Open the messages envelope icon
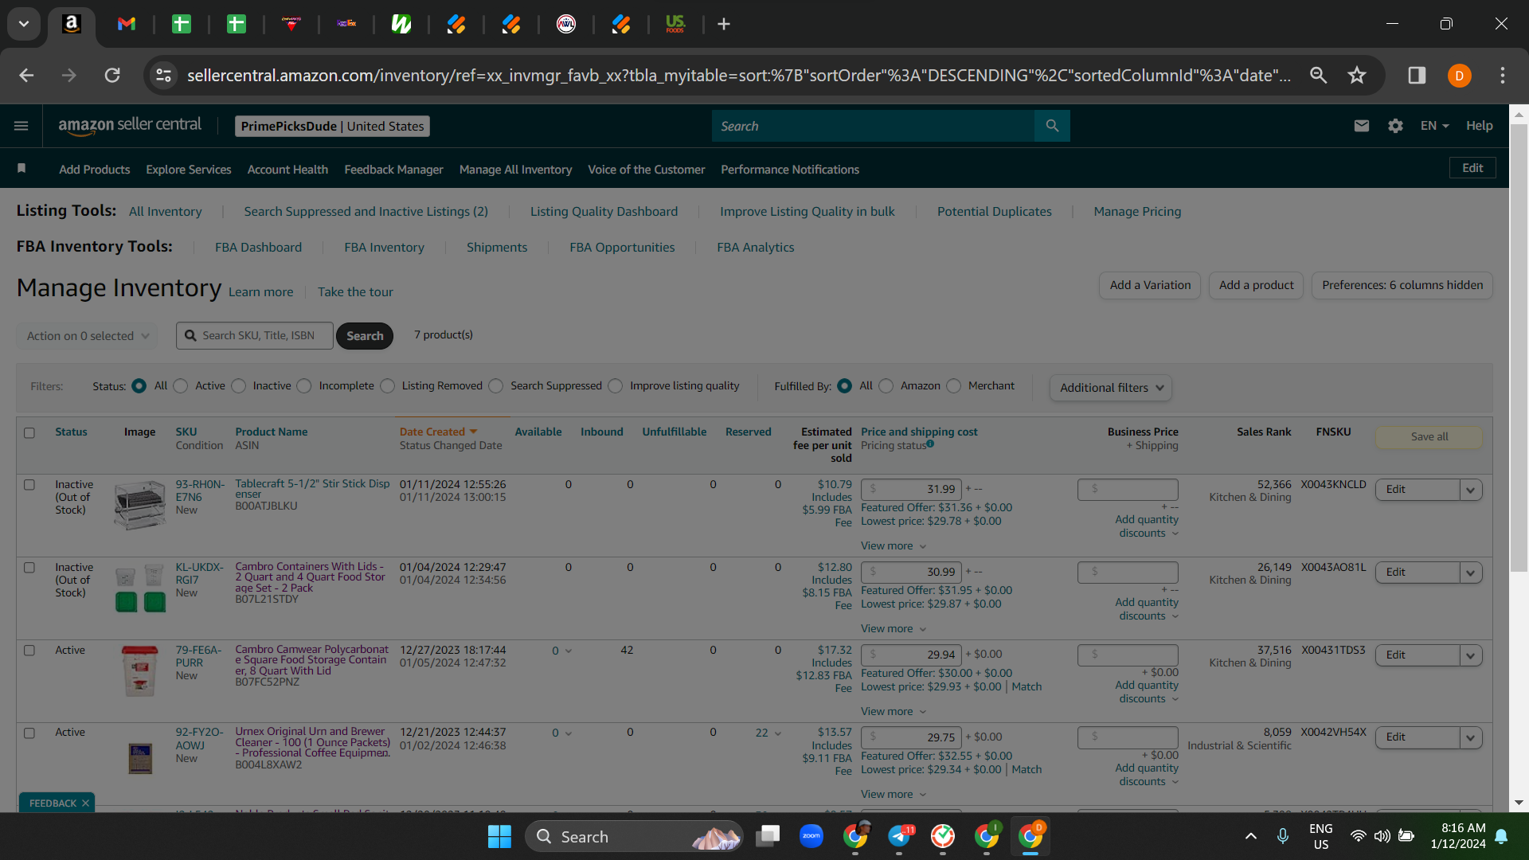 coord(1362,126)
